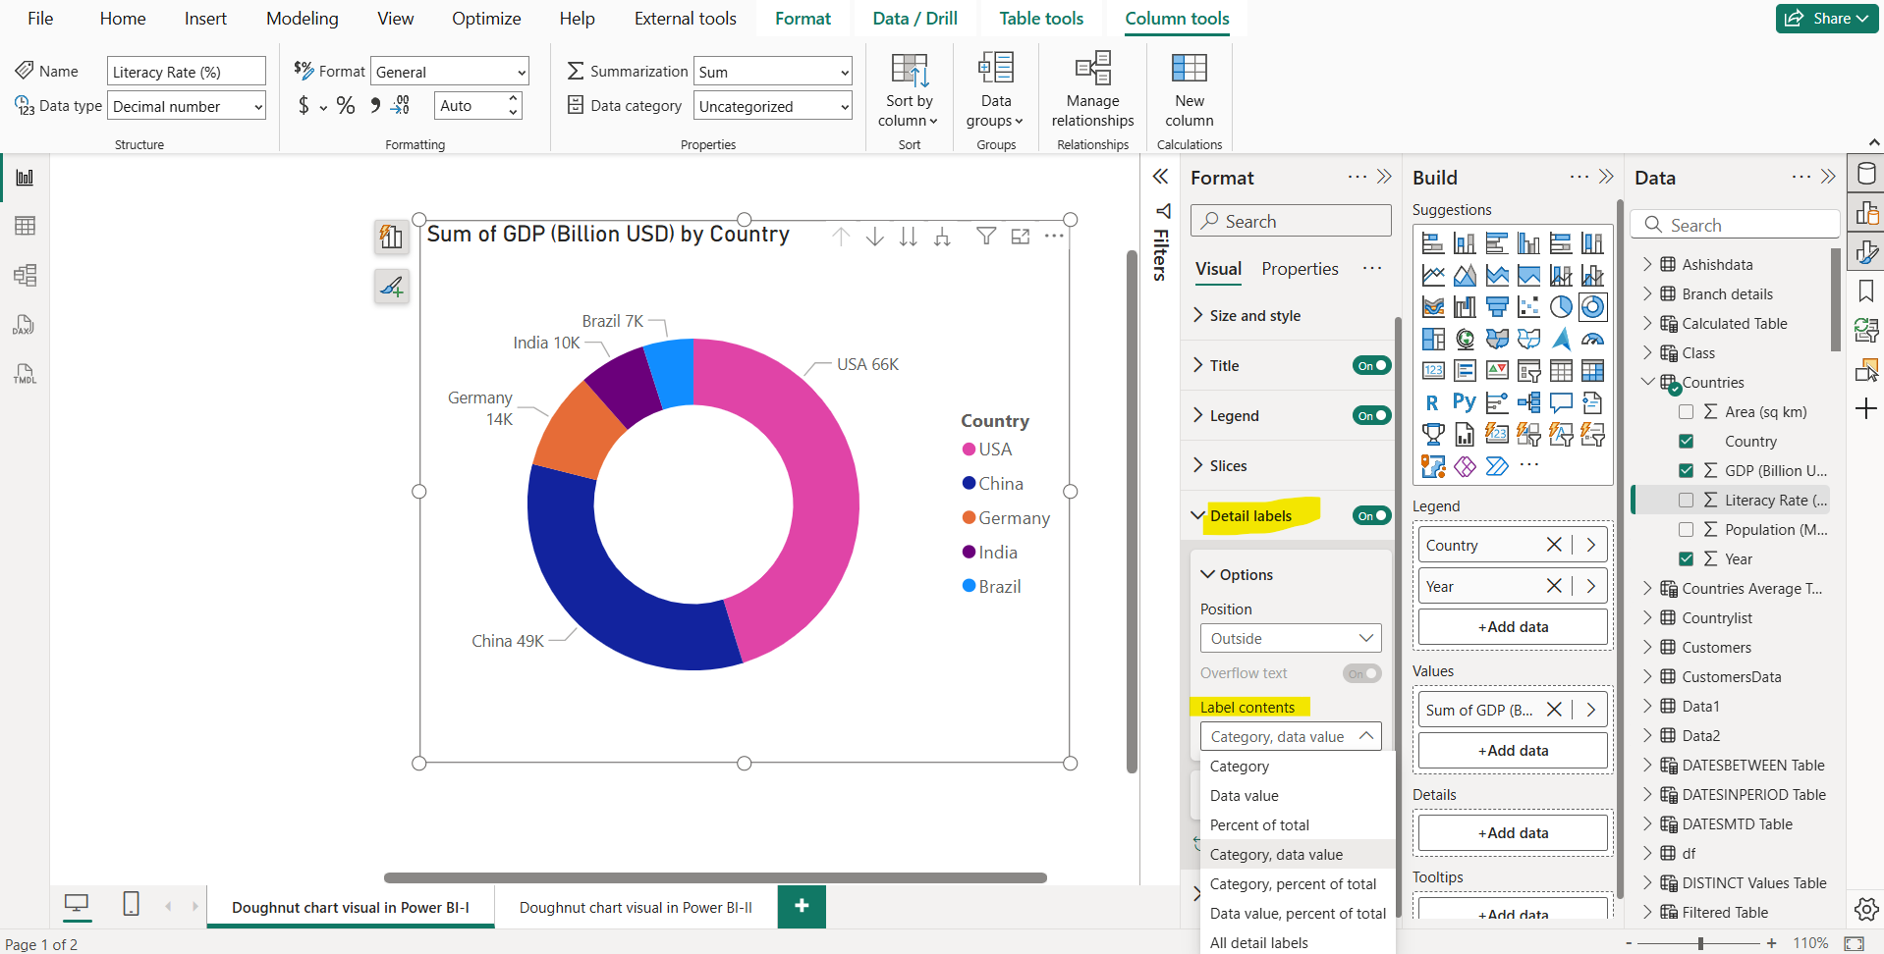Open the TMDL view in sidebar
This screenshot has height=954, width=1884.
coord(25,373)
